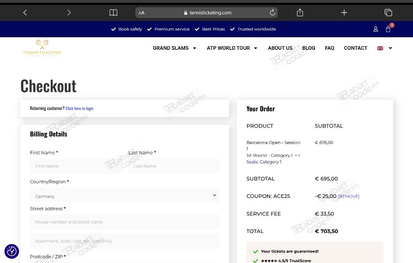Click the 'Your tickets are guaranteed!' text
This screenshot has height=263, width=413.
tap(290, 251)
